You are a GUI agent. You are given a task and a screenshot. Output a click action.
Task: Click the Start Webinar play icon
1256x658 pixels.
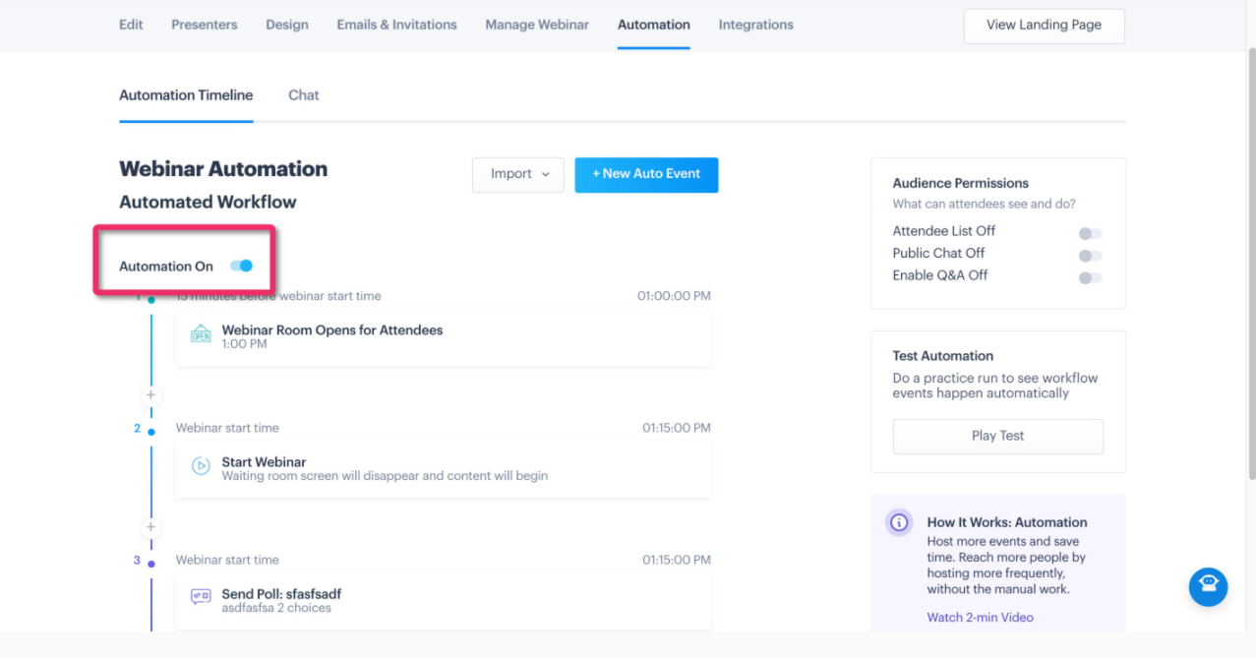tap(201, 466)
